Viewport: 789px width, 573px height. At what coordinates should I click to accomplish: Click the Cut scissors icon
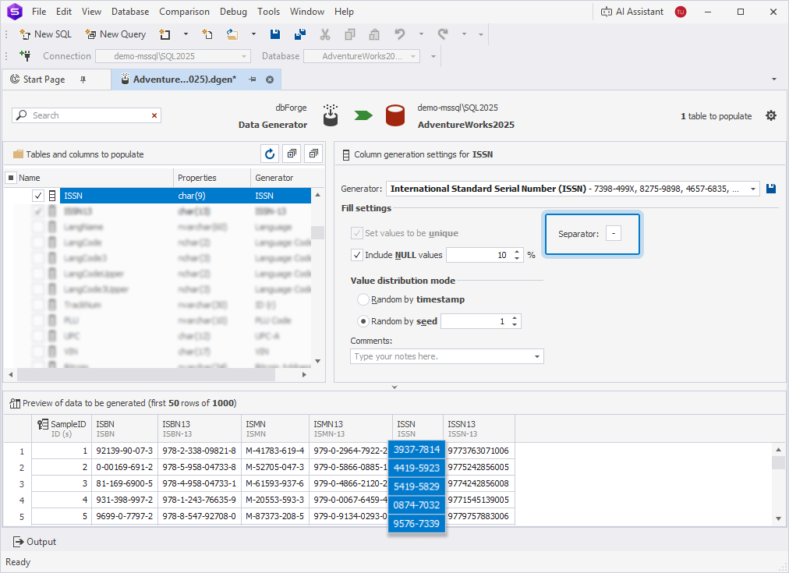click(325, 34)
